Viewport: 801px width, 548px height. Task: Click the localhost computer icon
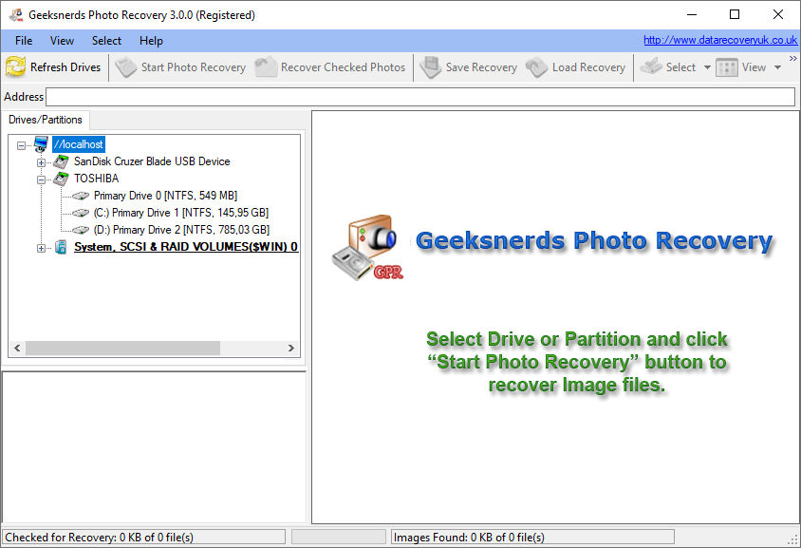pos(41,144)
